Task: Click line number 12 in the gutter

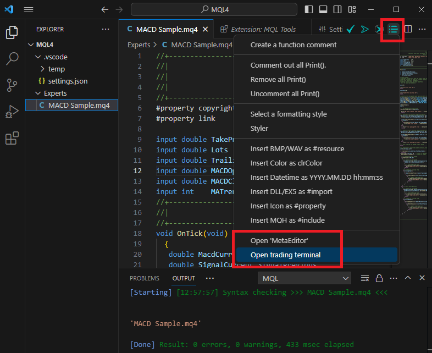Action: 137,171
